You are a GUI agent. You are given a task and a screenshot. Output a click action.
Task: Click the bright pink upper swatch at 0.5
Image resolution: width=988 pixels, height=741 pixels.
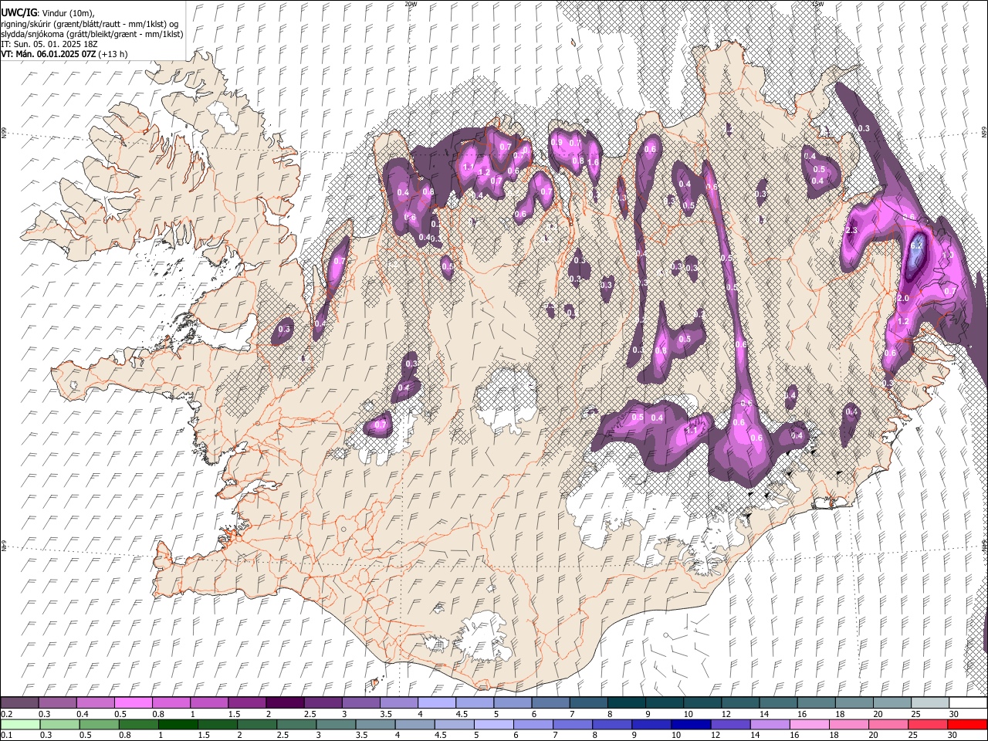[x=134, y=703]
